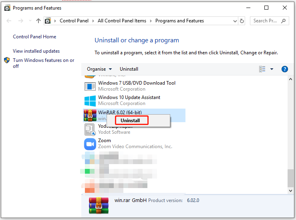Click Programs and Features breadcrumb
The width and height of the screenshot is (296, 220).
tap(179, 21)
